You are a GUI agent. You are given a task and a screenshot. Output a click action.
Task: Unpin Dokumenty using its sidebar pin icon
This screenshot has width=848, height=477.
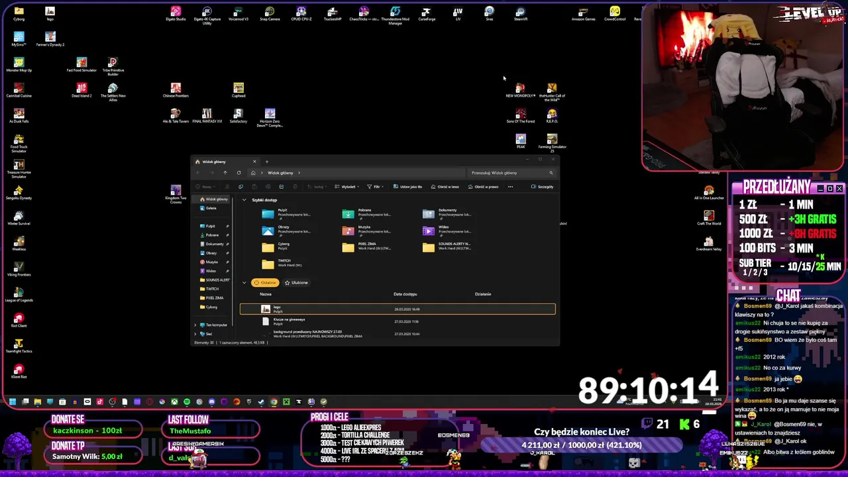[x=227, y=244]
